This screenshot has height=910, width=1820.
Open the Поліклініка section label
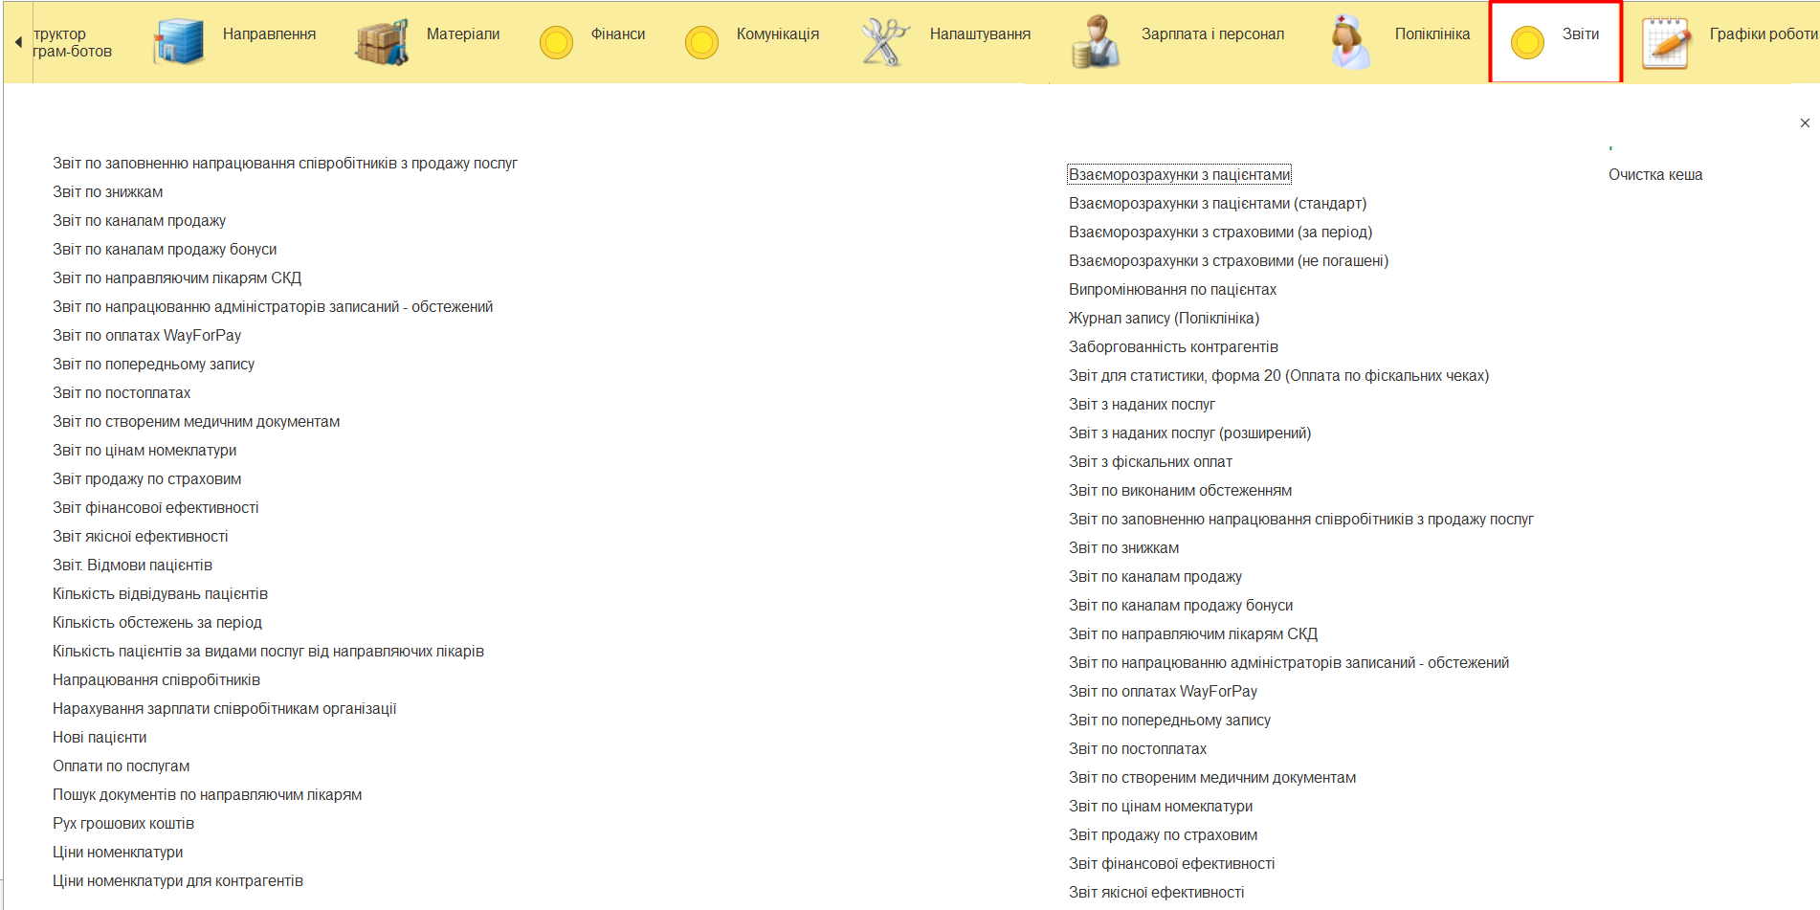pos(1432,34)
